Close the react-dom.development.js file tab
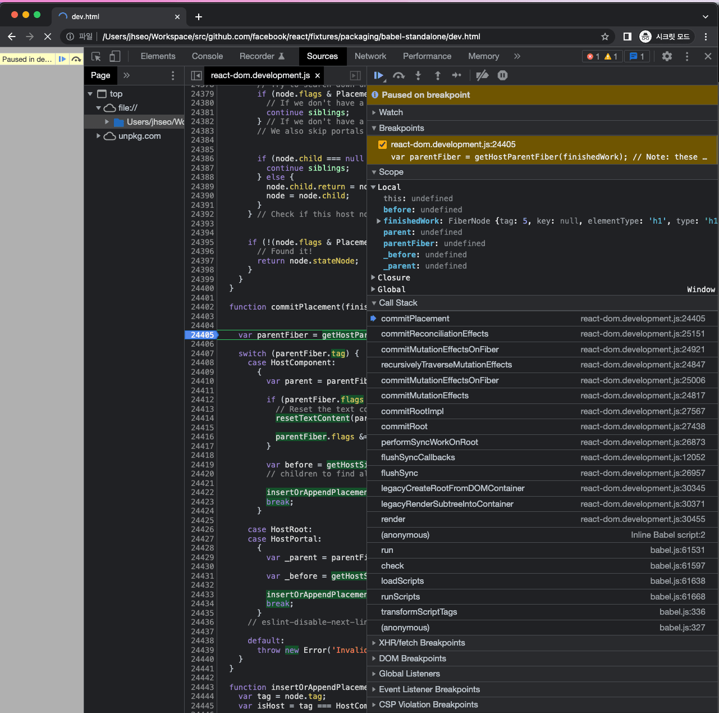 [318, 75]
